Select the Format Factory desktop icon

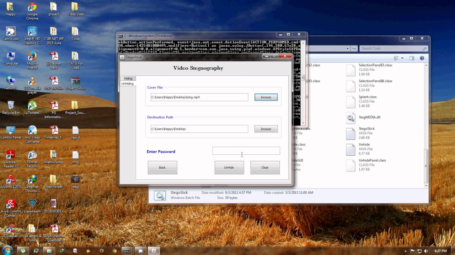[32, 159]
